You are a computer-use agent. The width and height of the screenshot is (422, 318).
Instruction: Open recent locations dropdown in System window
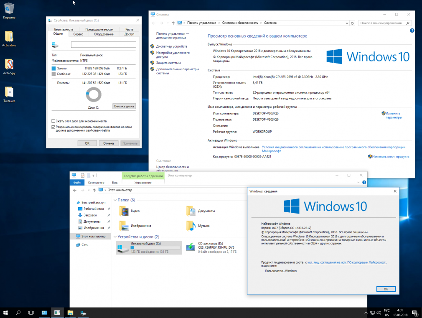[168, 23]
